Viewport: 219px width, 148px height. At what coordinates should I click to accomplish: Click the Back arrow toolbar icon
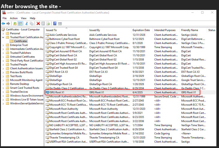[3, 24]
